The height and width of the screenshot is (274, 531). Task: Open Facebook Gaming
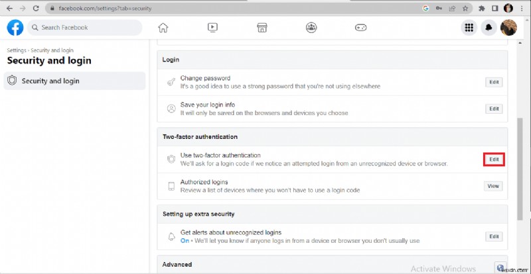[x=360, y=28]
